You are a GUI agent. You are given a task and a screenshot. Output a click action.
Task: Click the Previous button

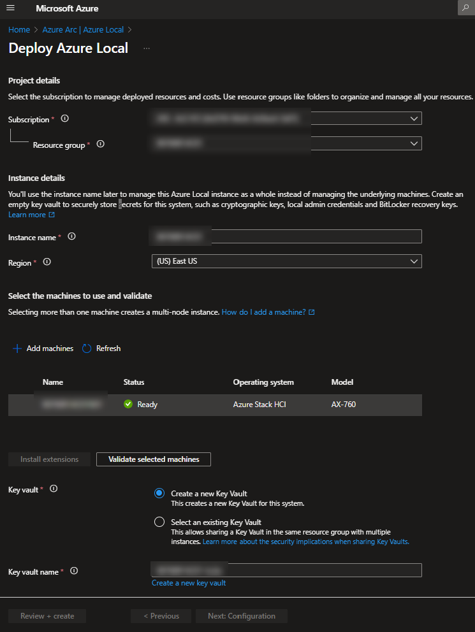click(x=161, y=616)
